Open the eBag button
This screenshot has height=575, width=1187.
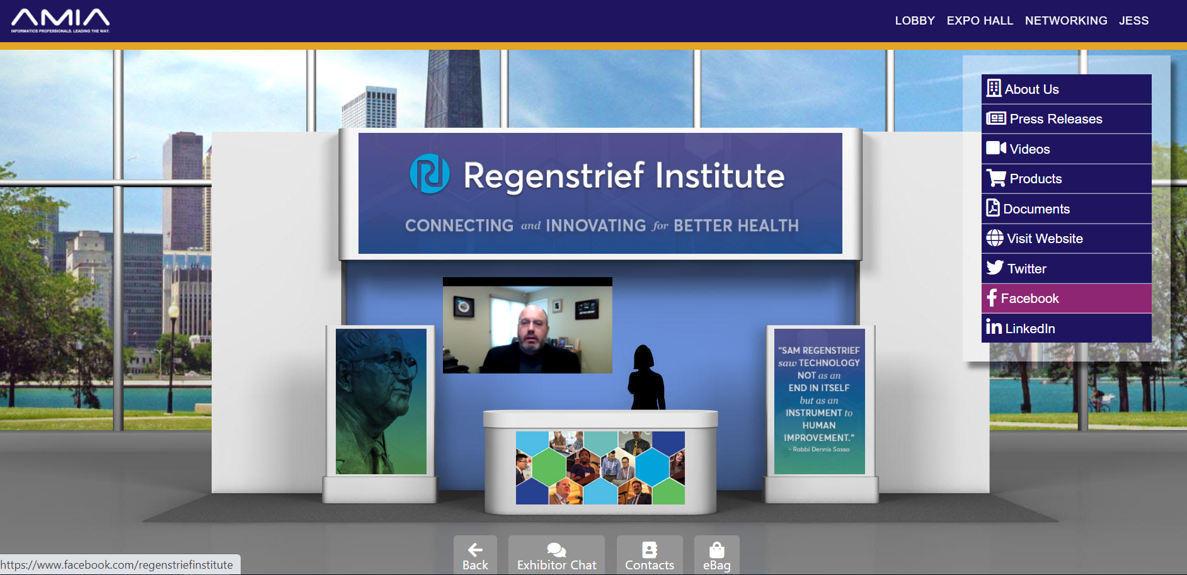tap(717, 555)
